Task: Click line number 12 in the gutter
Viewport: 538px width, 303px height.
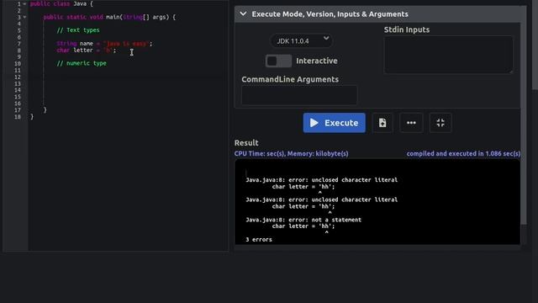Action: point(18,77)
